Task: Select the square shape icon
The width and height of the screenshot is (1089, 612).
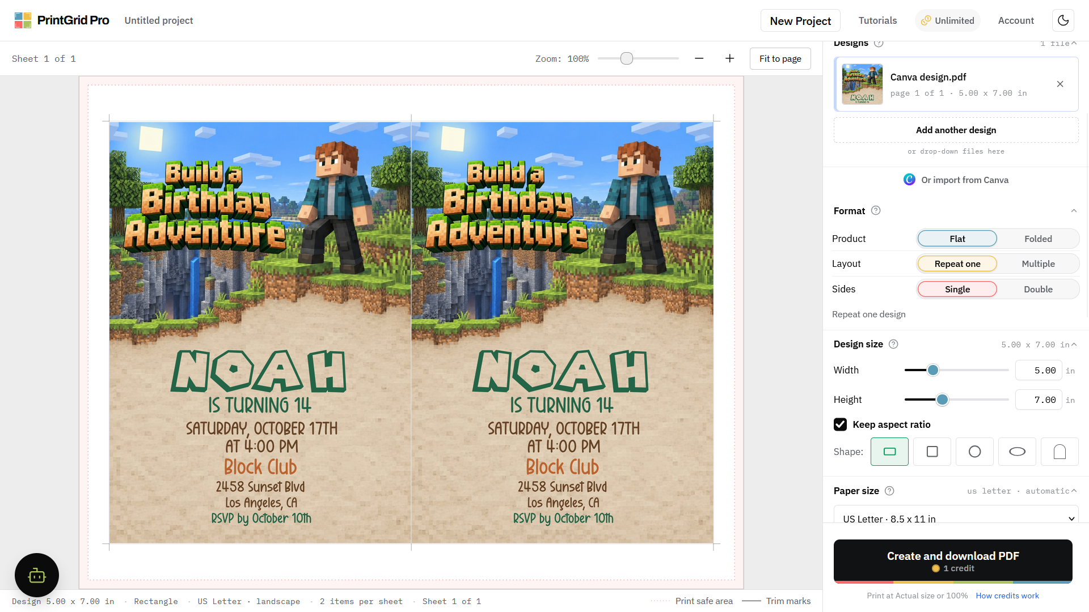Action: tap(932, 452)
